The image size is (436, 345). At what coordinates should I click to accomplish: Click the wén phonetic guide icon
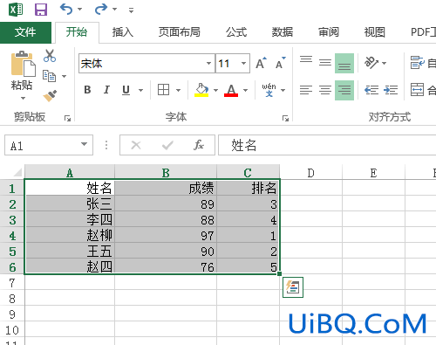(269, 90)
